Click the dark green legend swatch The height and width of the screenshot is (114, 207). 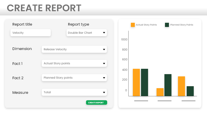[167, 25]
